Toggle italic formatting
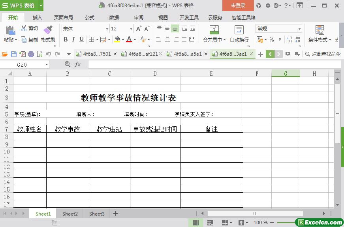This screenshot has width=344, height=227. pos(73,39)
